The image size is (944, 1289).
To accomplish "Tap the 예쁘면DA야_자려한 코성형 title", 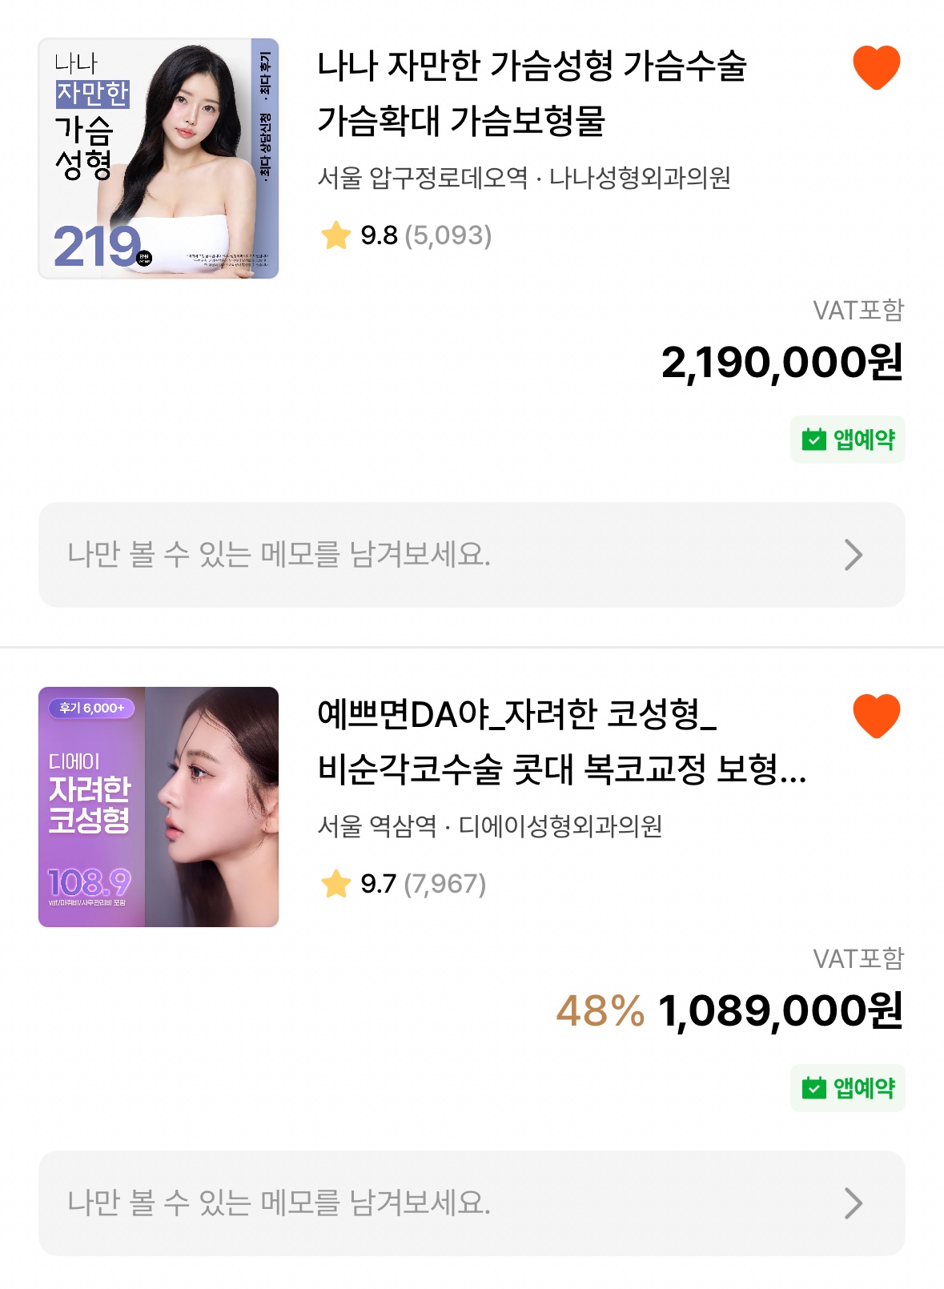I will tap(560, 741).
